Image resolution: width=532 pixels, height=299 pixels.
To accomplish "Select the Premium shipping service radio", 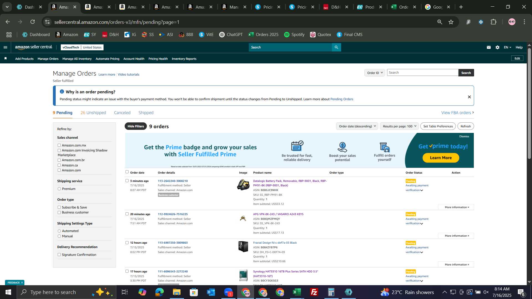I will tap(59, 189).
